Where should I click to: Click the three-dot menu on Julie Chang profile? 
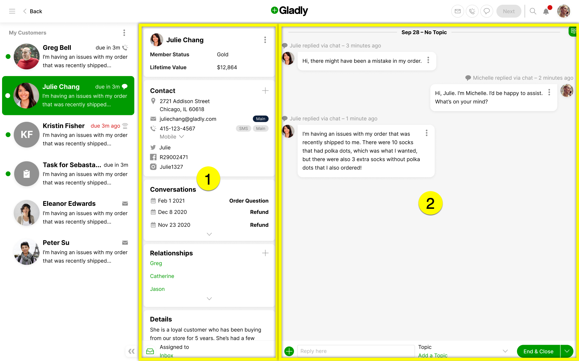265,40
